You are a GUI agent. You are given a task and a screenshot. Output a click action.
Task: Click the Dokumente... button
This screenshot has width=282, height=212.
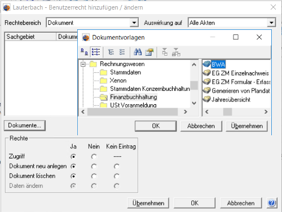coord(25,125)
